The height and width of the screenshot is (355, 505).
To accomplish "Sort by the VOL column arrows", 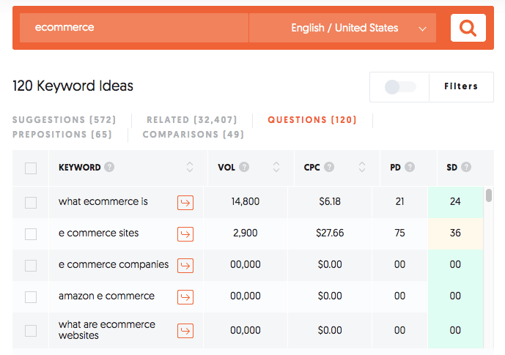I will point(276,167).
